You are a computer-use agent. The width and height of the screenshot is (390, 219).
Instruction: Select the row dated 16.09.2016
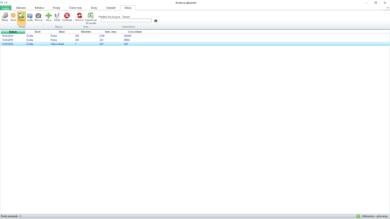pyautogui.click(x=195, y=36)
